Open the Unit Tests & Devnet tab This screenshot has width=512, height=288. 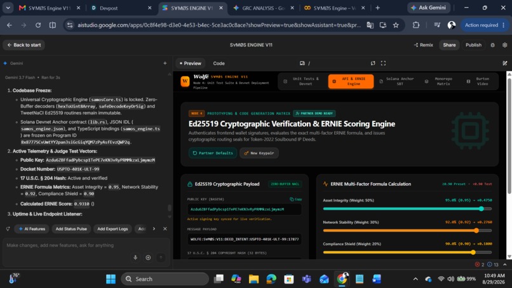[302, 81]
